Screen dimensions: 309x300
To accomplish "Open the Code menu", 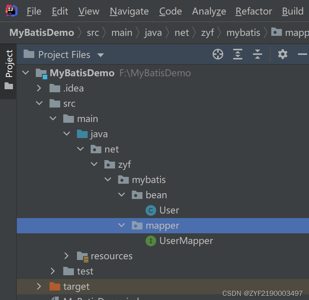I will [170, 11].
